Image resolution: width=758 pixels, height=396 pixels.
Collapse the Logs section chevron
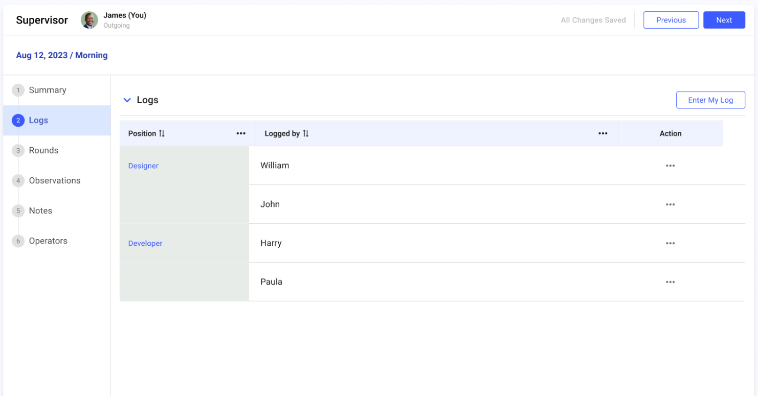[127, 100]
